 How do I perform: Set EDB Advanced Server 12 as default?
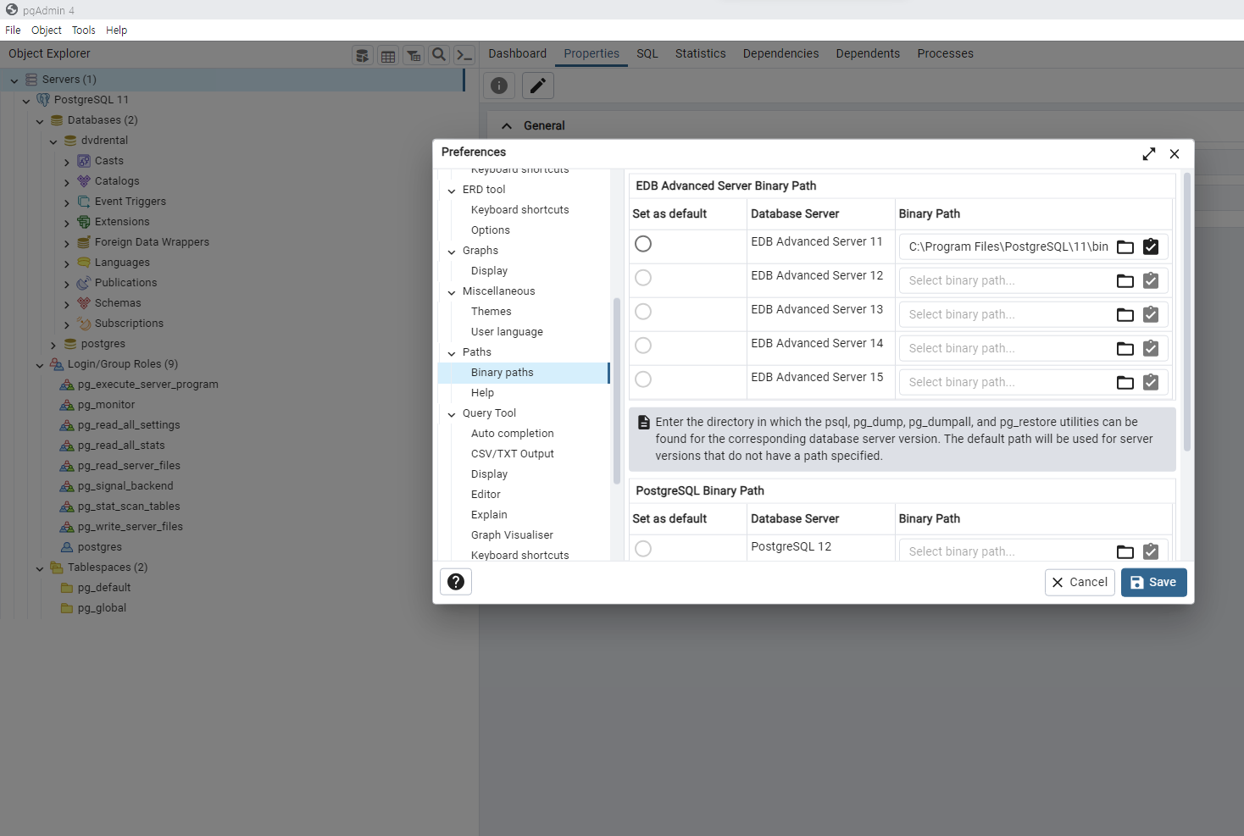point(643,278)
